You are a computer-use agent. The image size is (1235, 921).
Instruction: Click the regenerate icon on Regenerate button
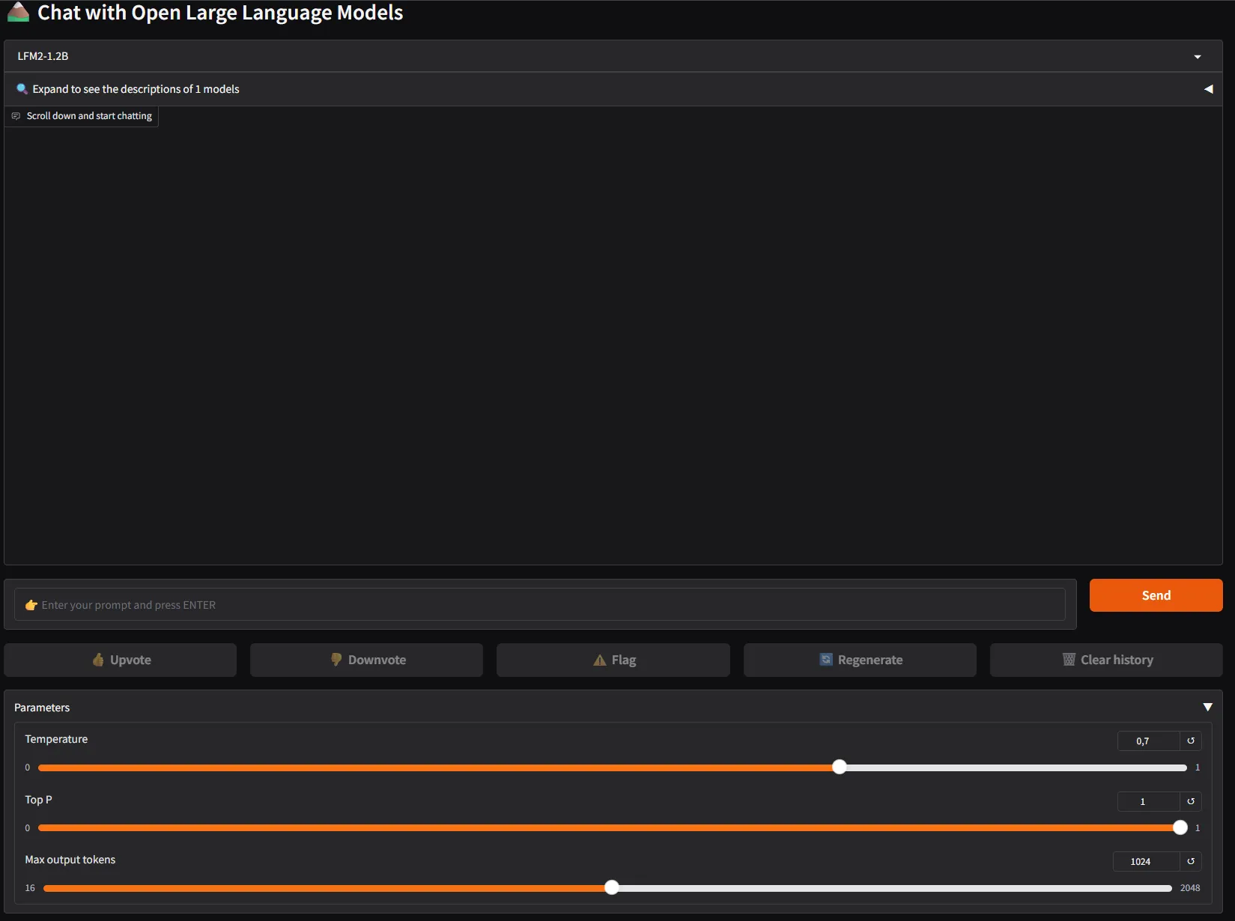826,660
